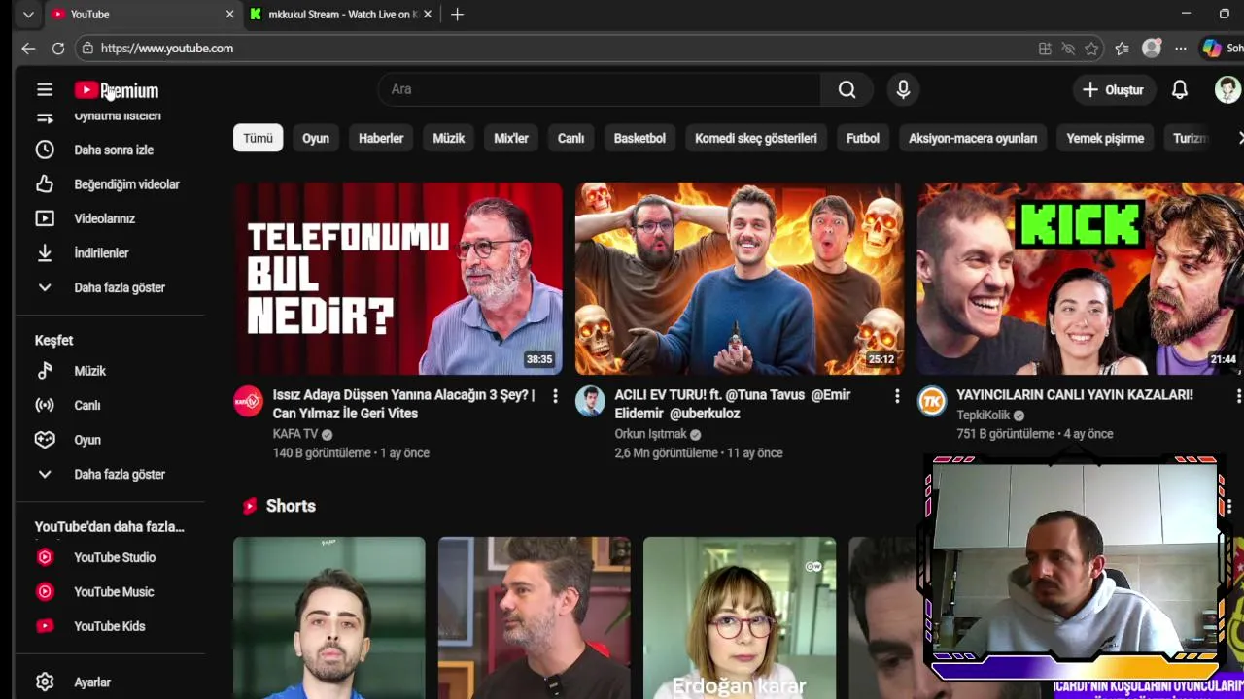Open the tab list dropdown arrow

point(28,15)
